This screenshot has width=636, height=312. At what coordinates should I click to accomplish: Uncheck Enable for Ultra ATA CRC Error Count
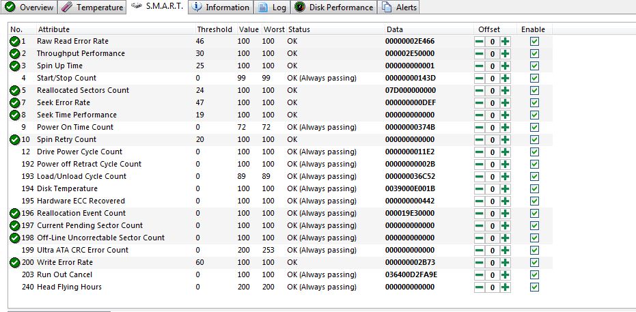tap(534, 251)
